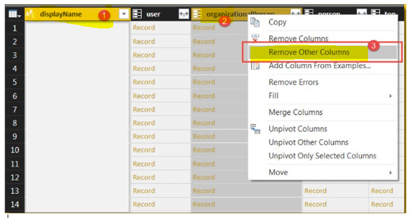Open the displayName column filter dropdown
This screenshot has height=218, width=411.
point(123,14)
